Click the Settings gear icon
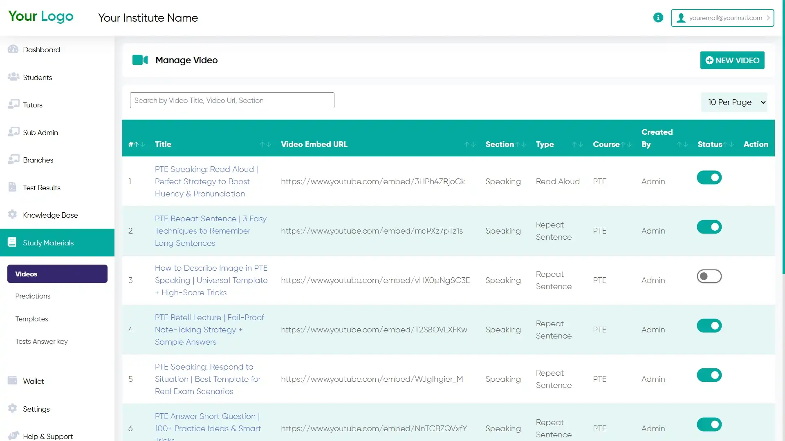The width and height of the screenshot is (785, 441). click(12, 408)
